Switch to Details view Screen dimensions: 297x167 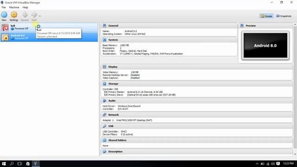(266, 16)
